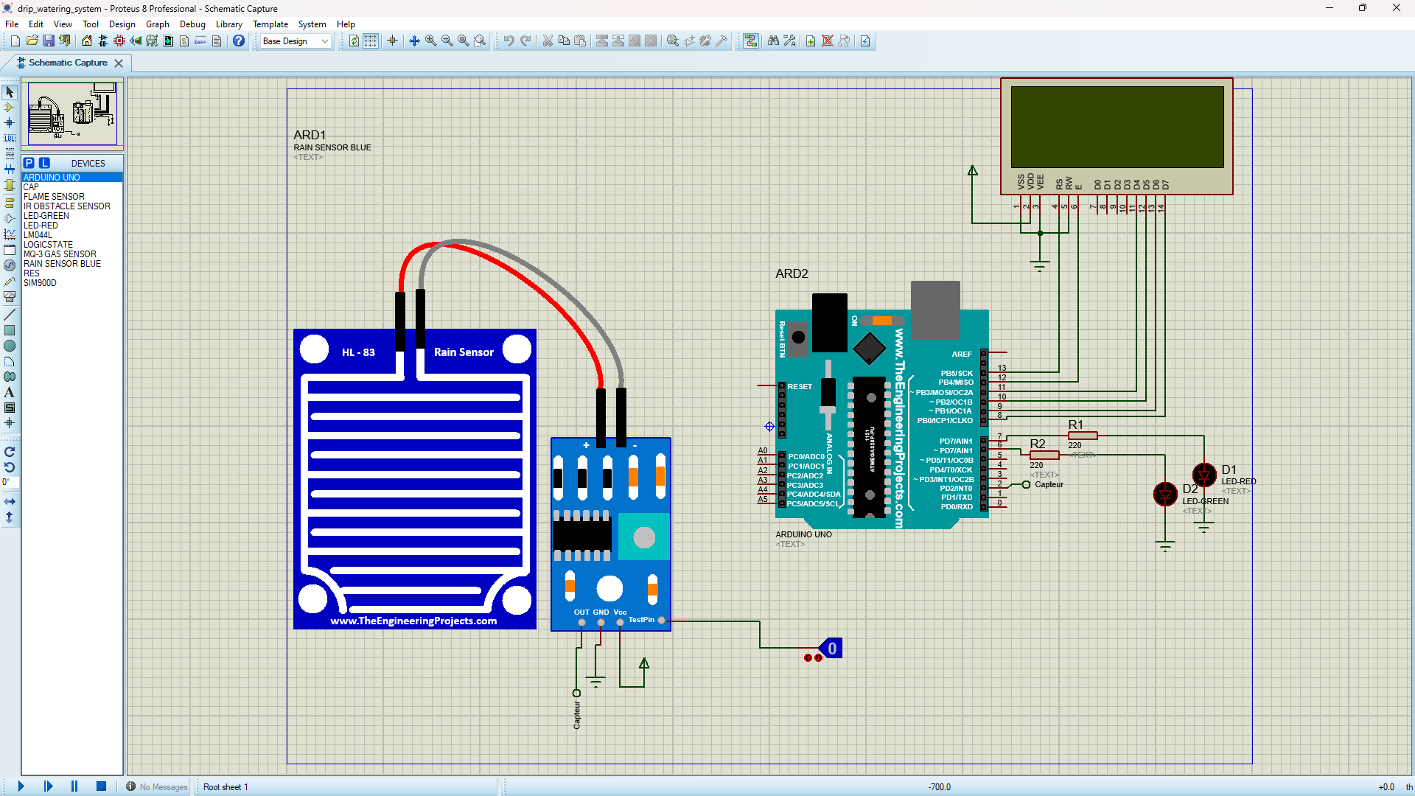1415x796 pixels.
Task: Click the L library manage button
Action: tap(44, 163)
